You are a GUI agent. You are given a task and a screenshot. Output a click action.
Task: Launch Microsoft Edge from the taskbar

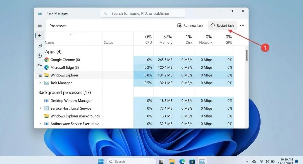tap(182, 161)
